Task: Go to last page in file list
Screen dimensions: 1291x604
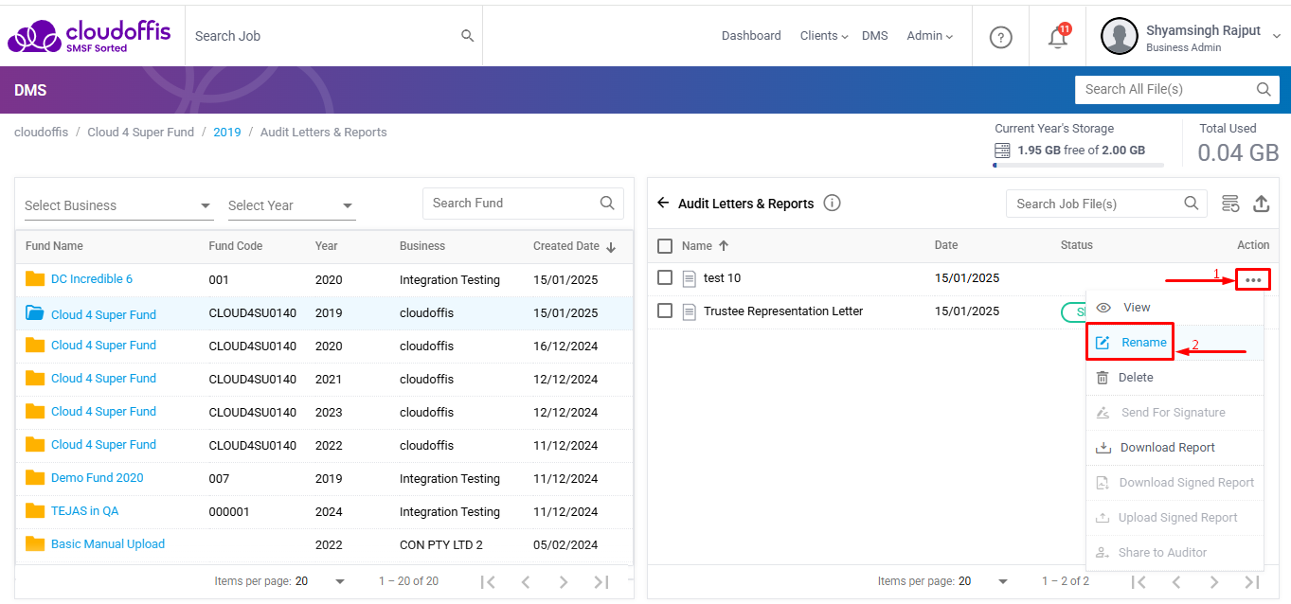Action: 1251,582
